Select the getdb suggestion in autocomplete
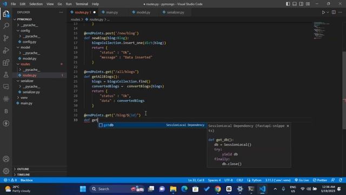This screenshot has height=195, width=346. tap(152, 125)
